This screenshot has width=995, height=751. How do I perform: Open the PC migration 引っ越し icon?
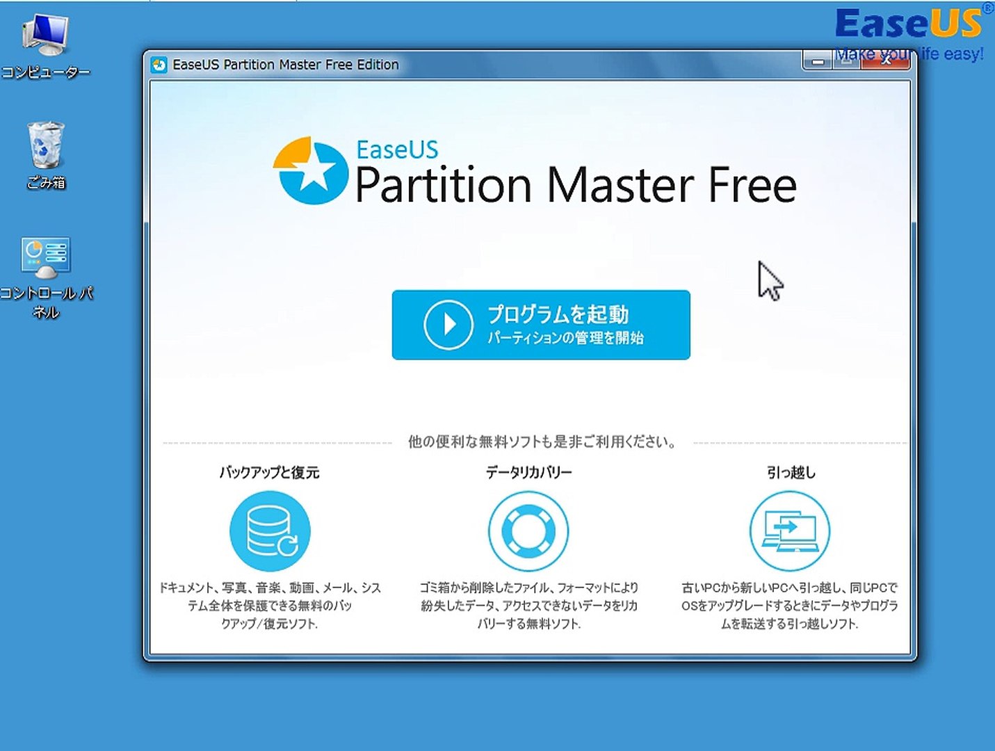click(x=790, y=531)
